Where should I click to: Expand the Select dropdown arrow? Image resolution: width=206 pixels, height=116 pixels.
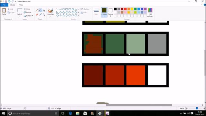tap(20, 16)
